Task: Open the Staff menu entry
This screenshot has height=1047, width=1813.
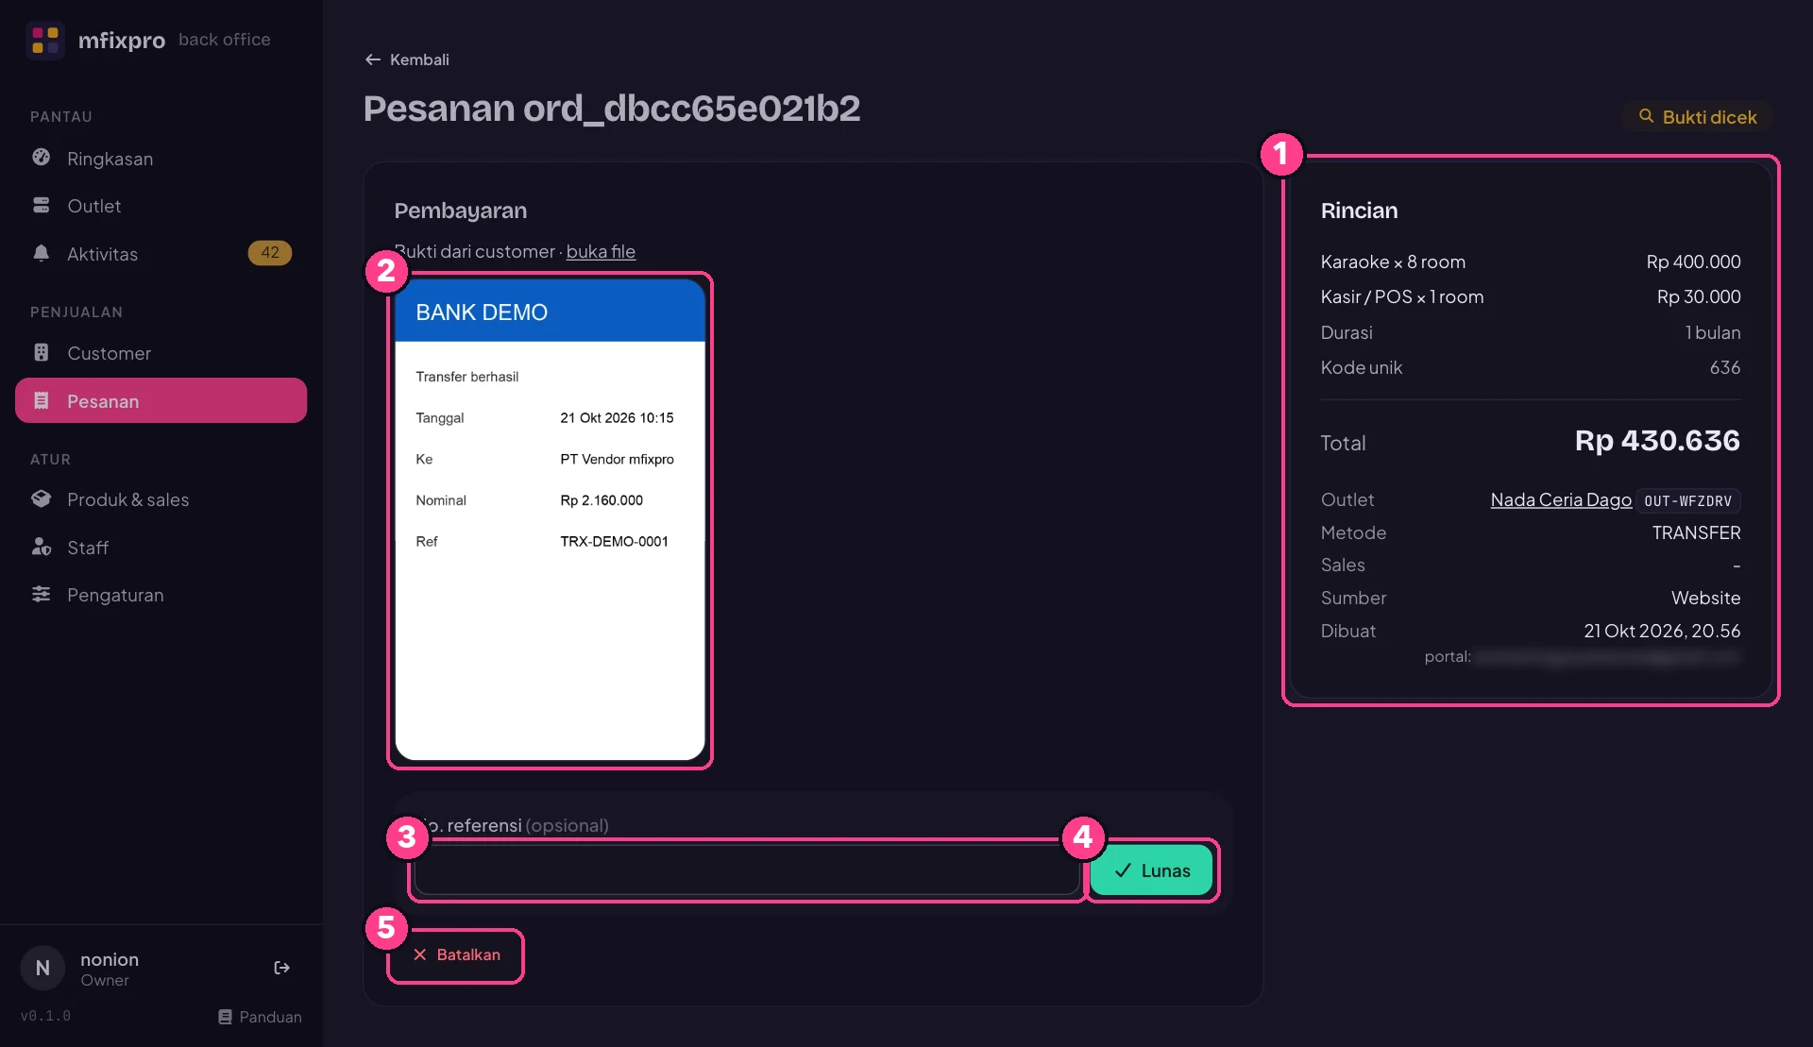Action: [x=161, y=547]
